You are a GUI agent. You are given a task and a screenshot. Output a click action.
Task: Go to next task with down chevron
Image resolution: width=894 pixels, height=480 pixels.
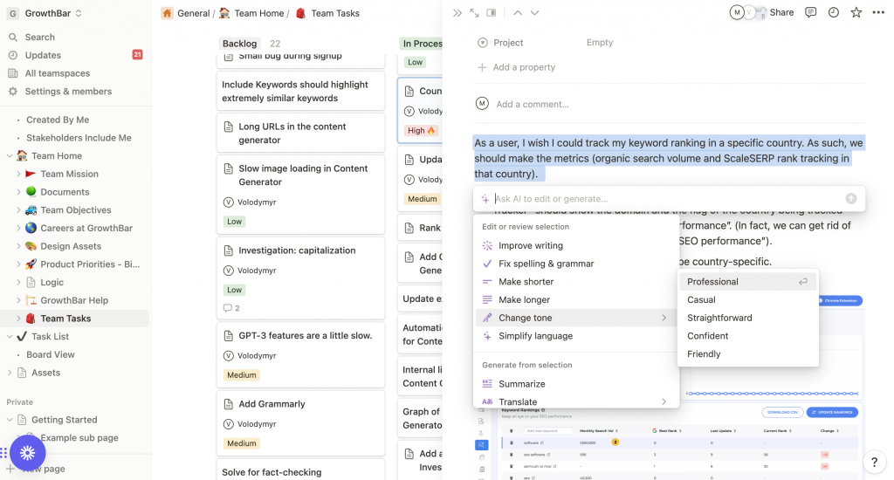click(x=535, y=12)
